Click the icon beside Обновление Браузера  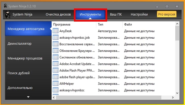point(55,51)
